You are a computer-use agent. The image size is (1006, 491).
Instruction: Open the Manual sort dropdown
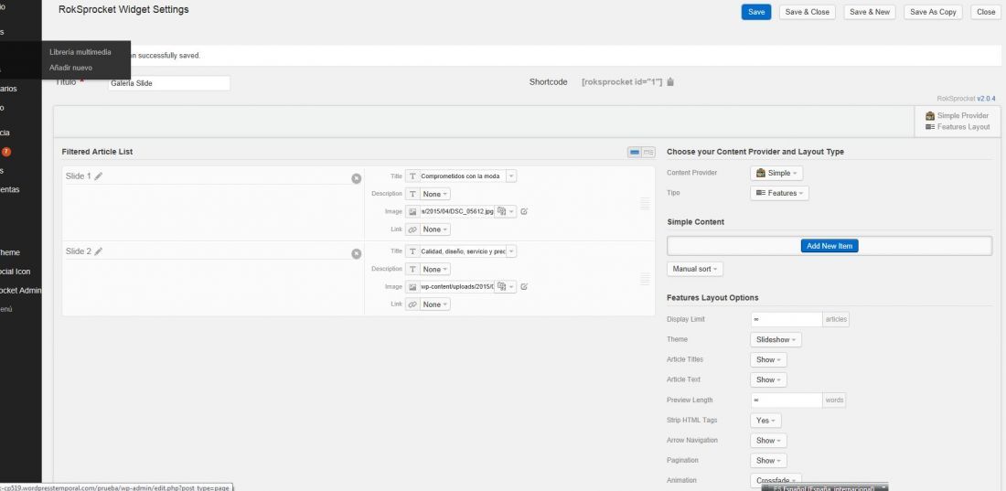(695, 269)
